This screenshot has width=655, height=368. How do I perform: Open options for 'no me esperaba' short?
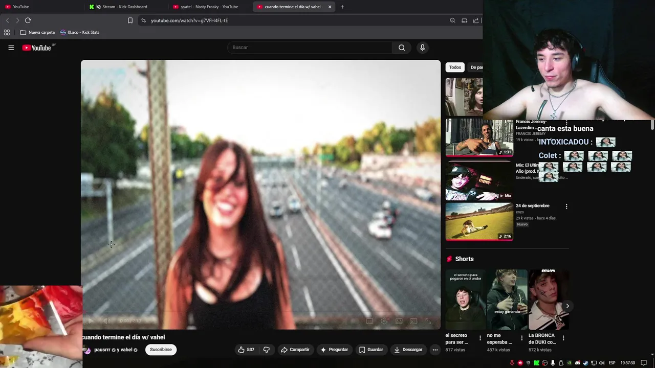coord(521,338)
